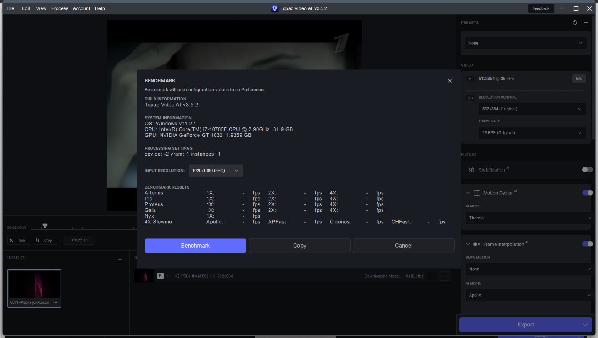Open the View menu
Viewport: 598px width, 338px height.
point(41,8)
